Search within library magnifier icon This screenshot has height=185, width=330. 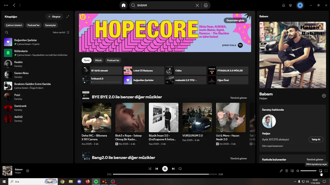(7, 32)
